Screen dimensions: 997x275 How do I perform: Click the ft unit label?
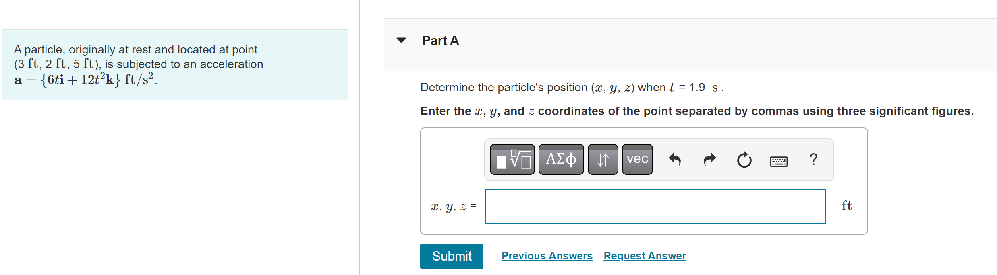847,205
